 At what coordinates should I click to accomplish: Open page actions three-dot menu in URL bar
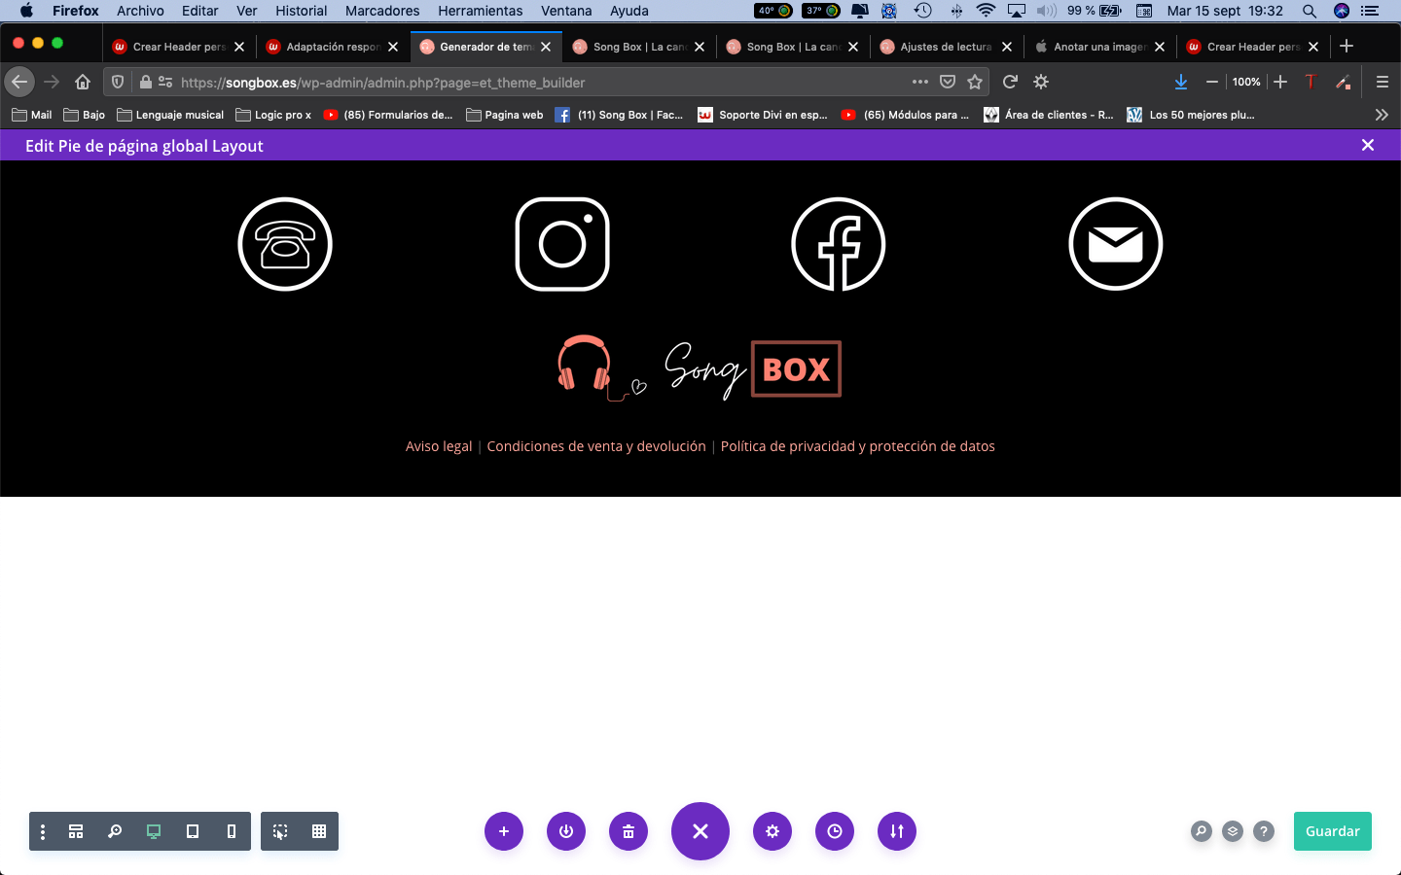[920, 82]
